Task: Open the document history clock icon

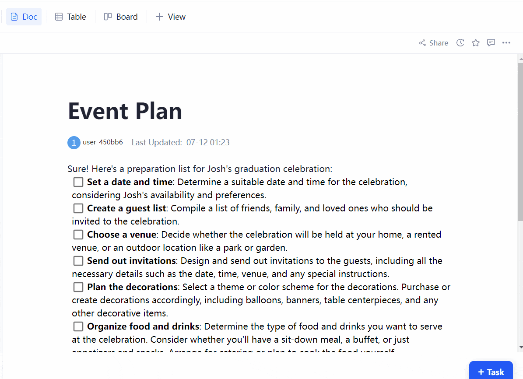Action: 460,43
